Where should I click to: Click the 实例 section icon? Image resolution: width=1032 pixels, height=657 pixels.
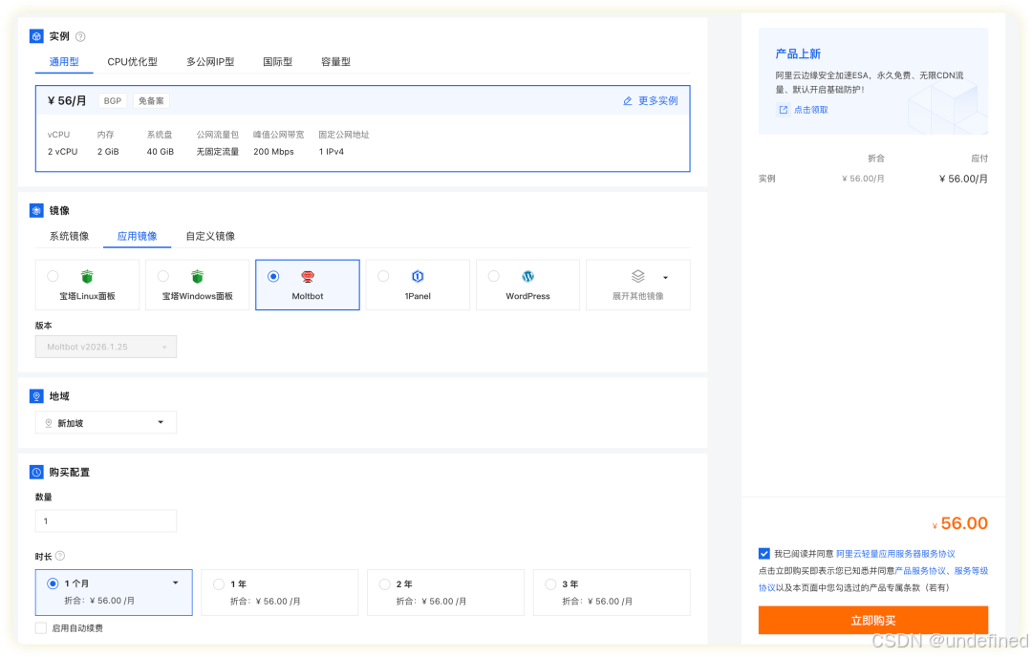[x=35, y=35]
